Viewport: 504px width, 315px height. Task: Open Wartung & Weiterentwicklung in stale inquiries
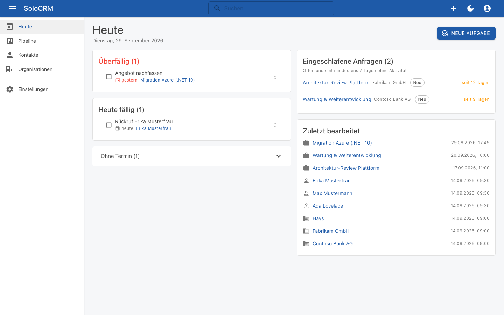[x=337, y=99]
